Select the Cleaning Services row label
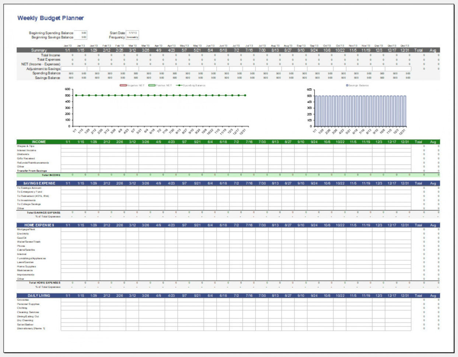This screenshot has height=357, width=458. pyautogui.click(x=28, y=312)
